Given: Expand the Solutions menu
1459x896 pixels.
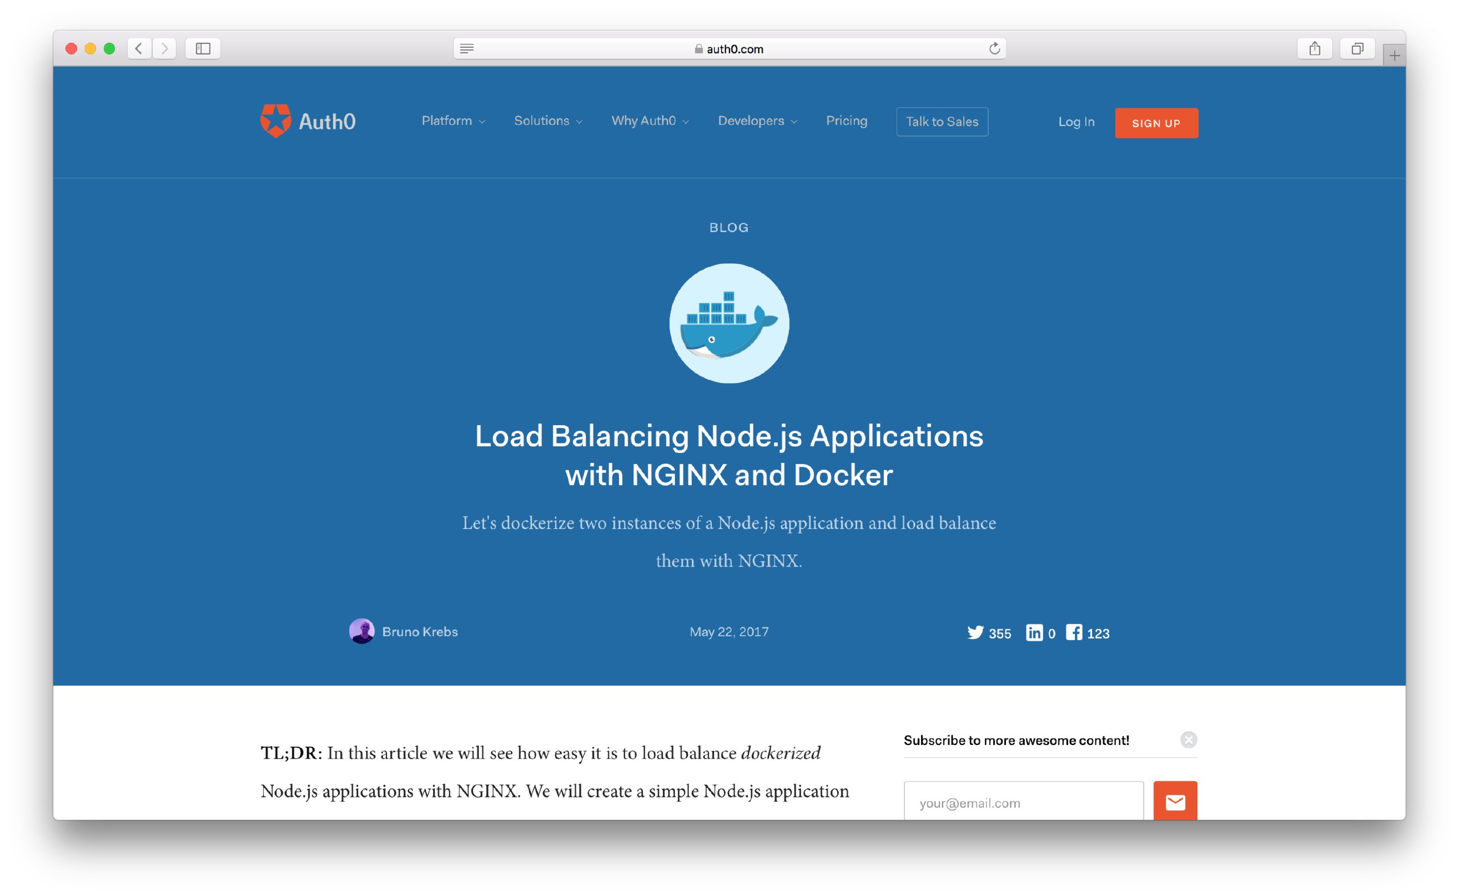Looking at the screenshot, I should pyautogui.click(x=548, y=121).
